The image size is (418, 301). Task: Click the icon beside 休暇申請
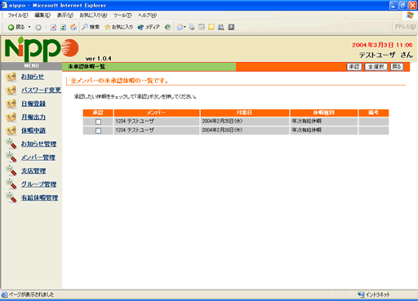tap(11, 131)
